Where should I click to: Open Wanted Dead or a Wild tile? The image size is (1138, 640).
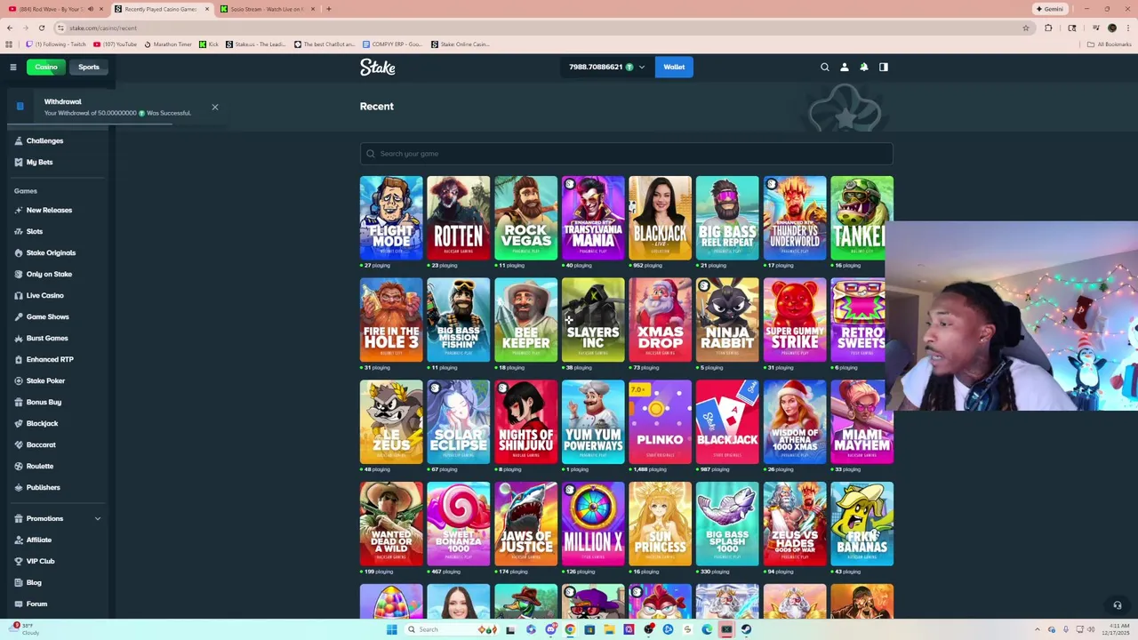point(391,524)
